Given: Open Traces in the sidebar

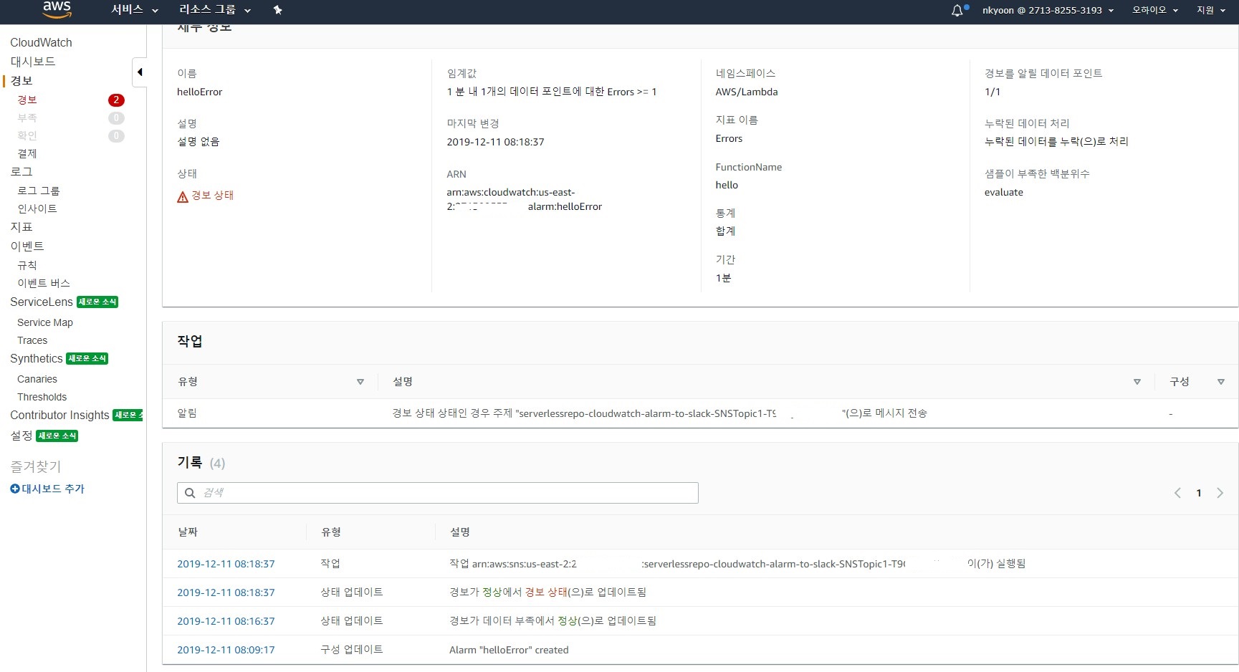Looking at the screenshot, I should click(32, 340).
